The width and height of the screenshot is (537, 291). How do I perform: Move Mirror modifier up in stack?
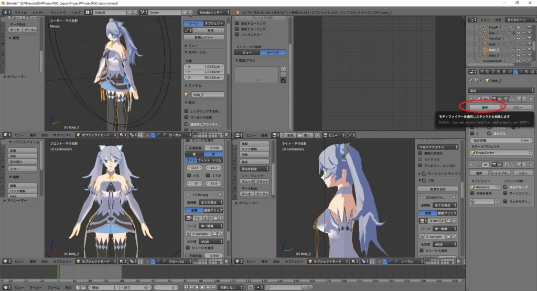[x=519, y=99]
